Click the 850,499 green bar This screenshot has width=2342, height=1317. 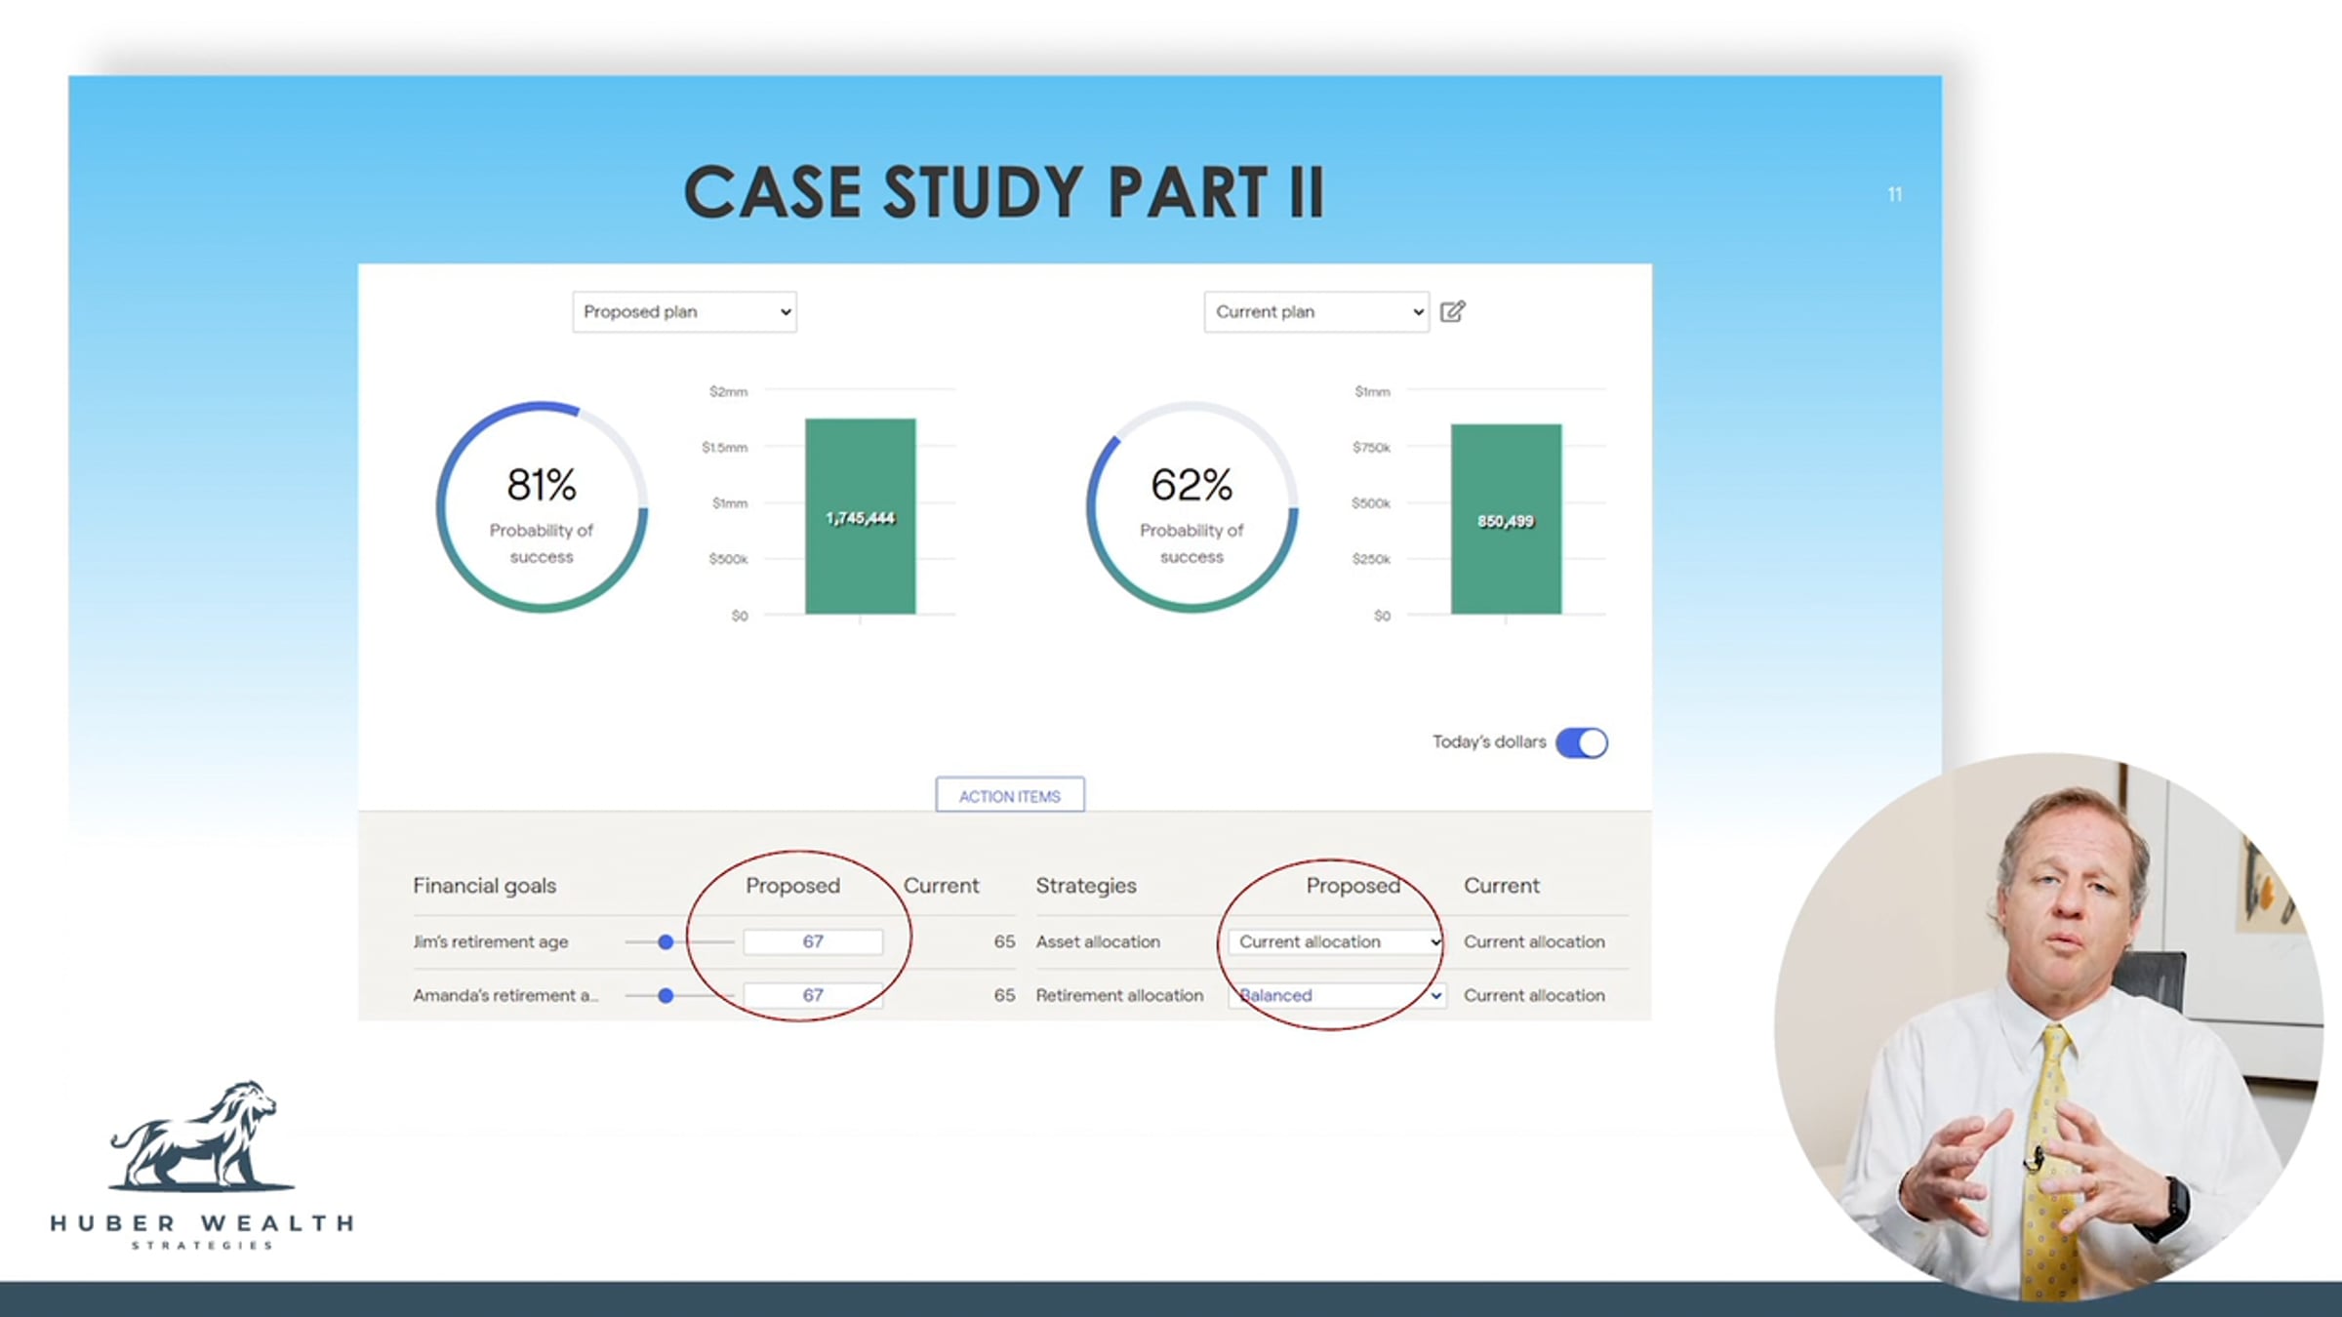click(x=1506, y=519)
